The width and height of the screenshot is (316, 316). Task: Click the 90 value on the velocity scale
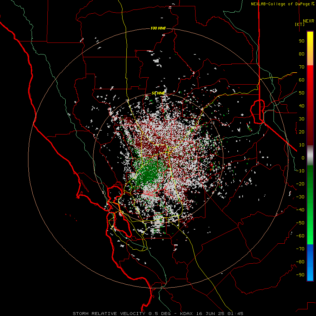(302, 41)
